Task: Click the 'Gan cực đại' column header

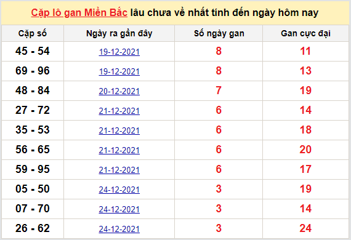Action: pos(305,34)
